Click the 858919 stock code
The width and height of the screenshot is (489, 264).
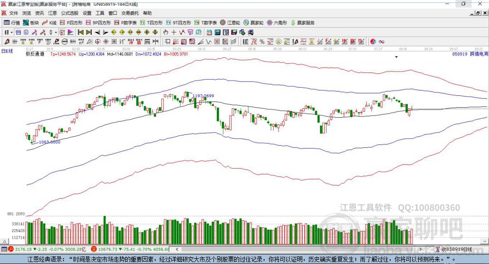460,54
